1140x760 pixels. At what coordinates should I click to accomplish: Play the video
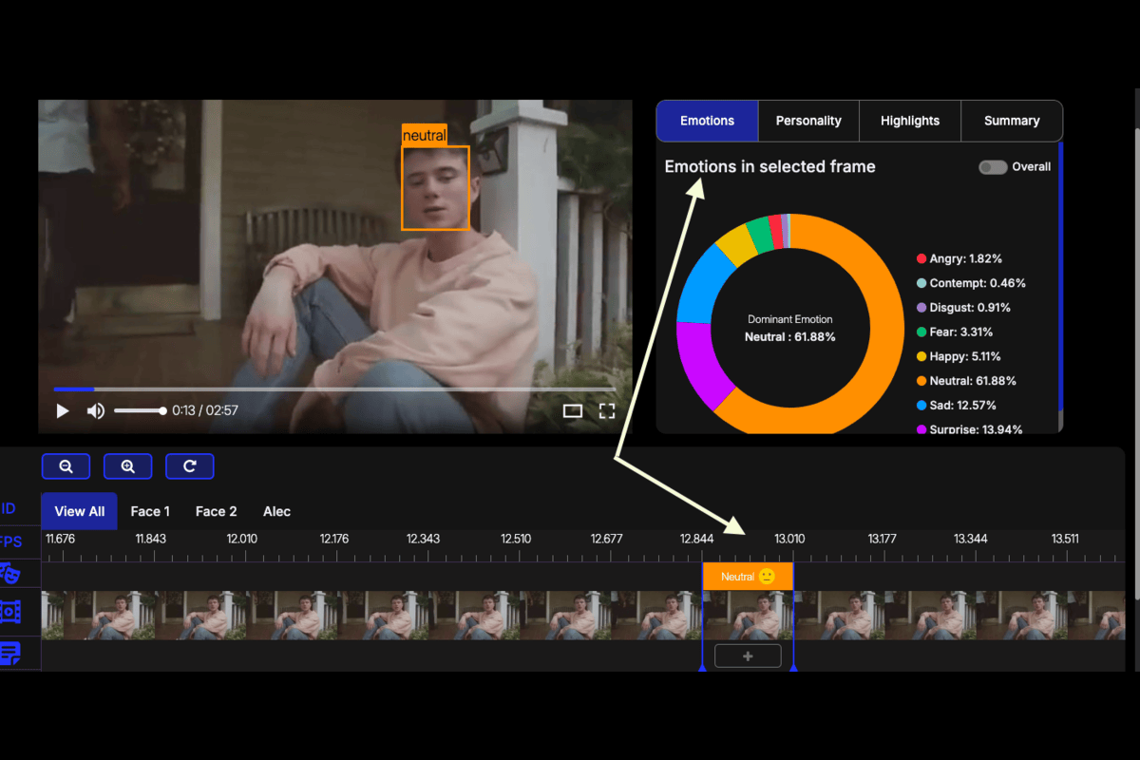(63, 410)
